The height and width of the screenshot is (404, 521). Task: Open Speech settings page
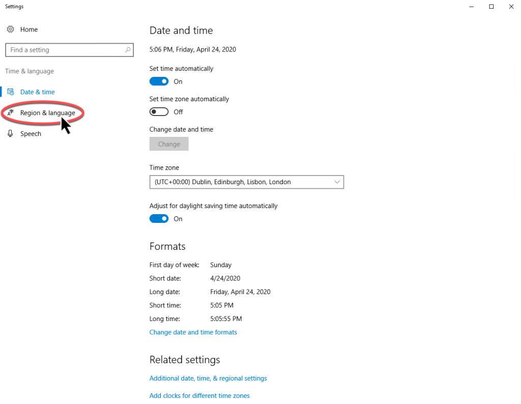tap(31, 133)
